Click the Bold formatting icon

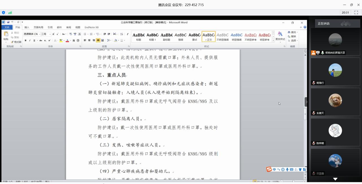coord(25,40)
